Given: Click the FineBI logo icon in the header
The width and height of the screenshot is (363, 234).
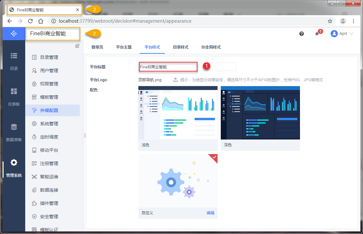Looking at the screenshot, I should click(14, 34).
